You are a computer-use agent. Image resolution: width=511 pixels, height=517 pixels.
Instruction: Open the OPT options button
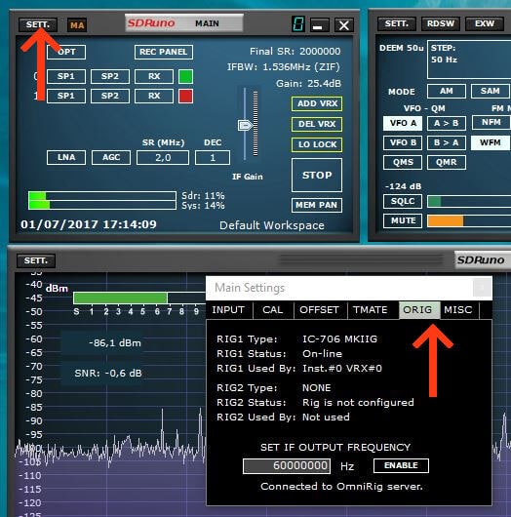click(x=66, y=52)
